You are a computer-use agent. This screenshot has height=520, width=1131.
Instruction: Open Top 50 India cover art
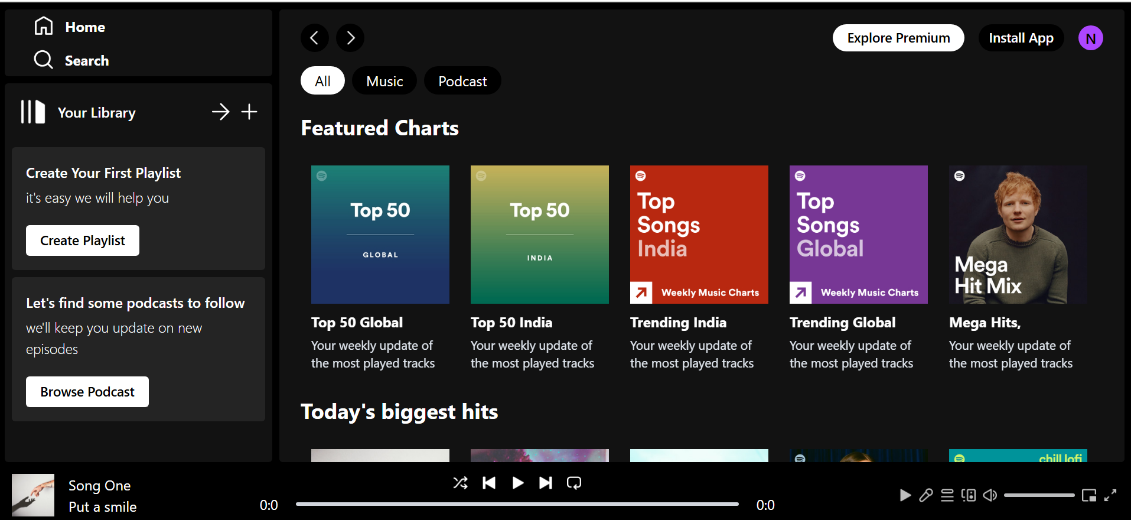[540, 235]
